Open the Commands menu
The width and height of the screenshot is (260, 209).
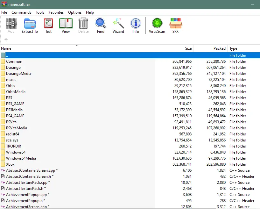pos(21,12)
